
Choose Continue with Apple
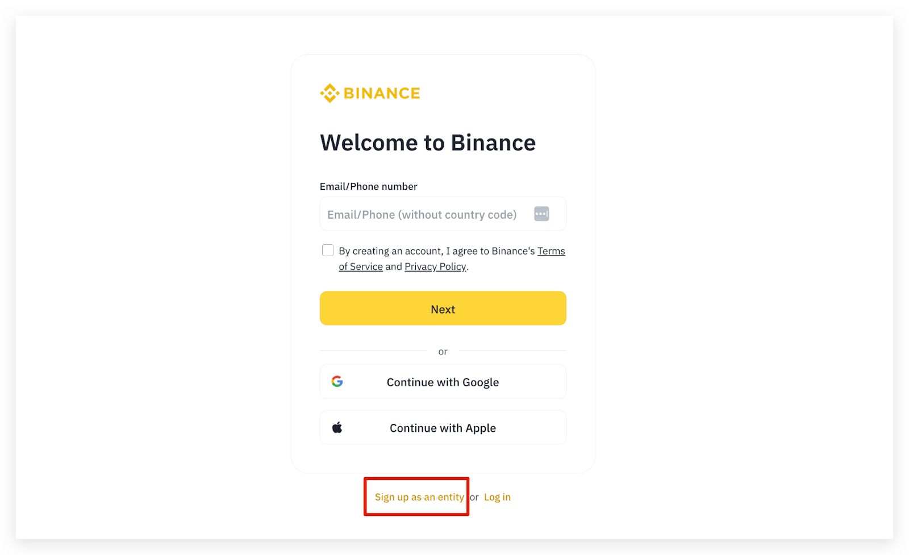pos(443,427)
